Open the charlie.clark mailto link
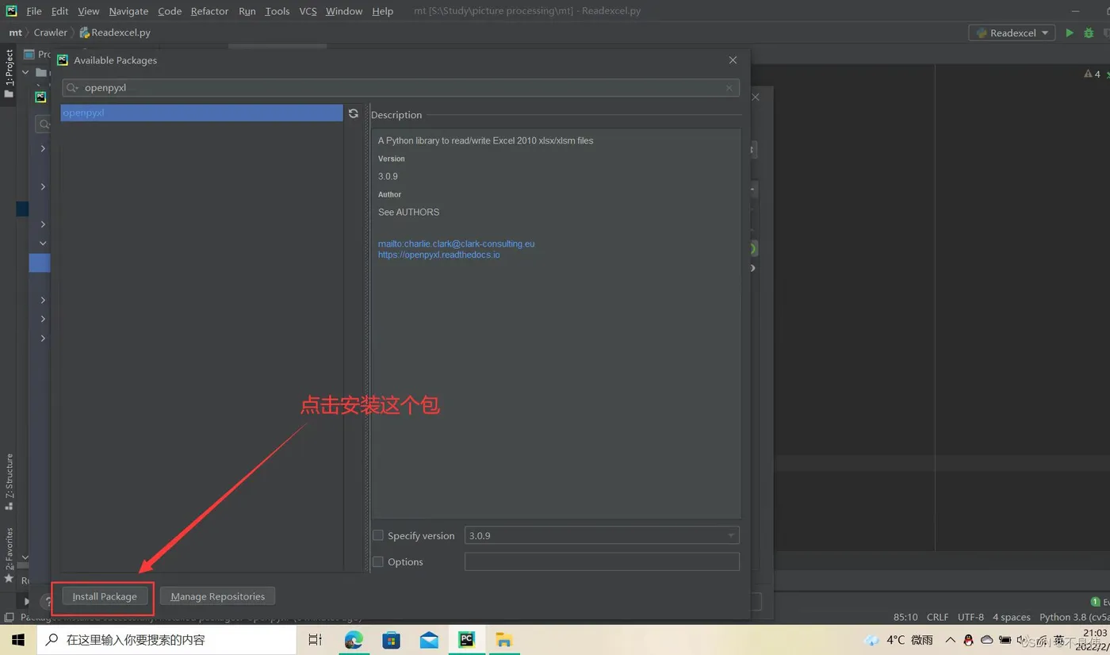Screen dimensions: 1110x655 (x=456, y=243)
